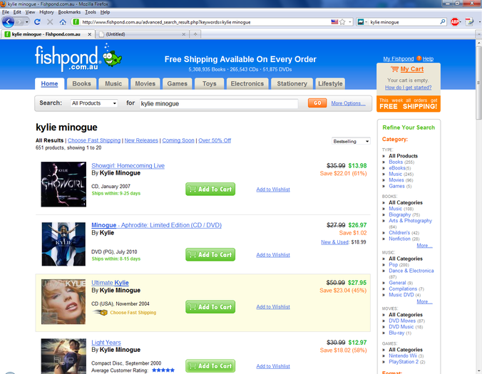
Task: Open the More Options search link
Action: click(348, 103)
